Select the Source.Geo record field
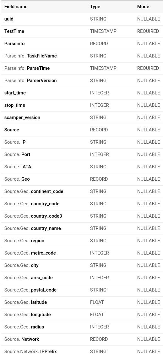The height and width of the screenshot is (355, 163). click(x=17, y=179)
